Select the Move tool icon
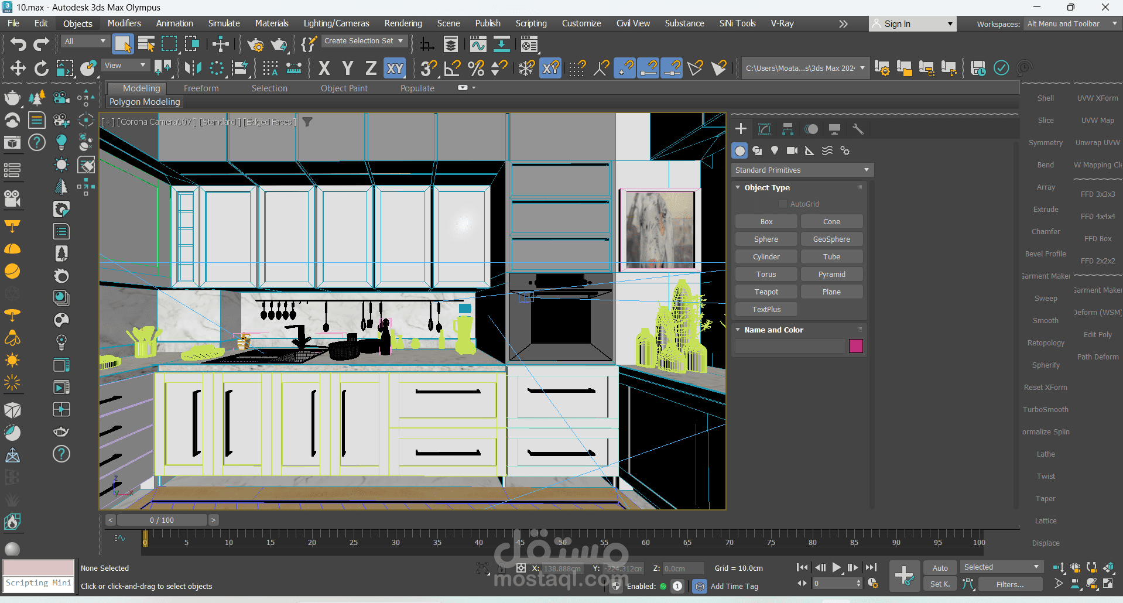The width and height of the screenshot is (1123, 603). 18,68
